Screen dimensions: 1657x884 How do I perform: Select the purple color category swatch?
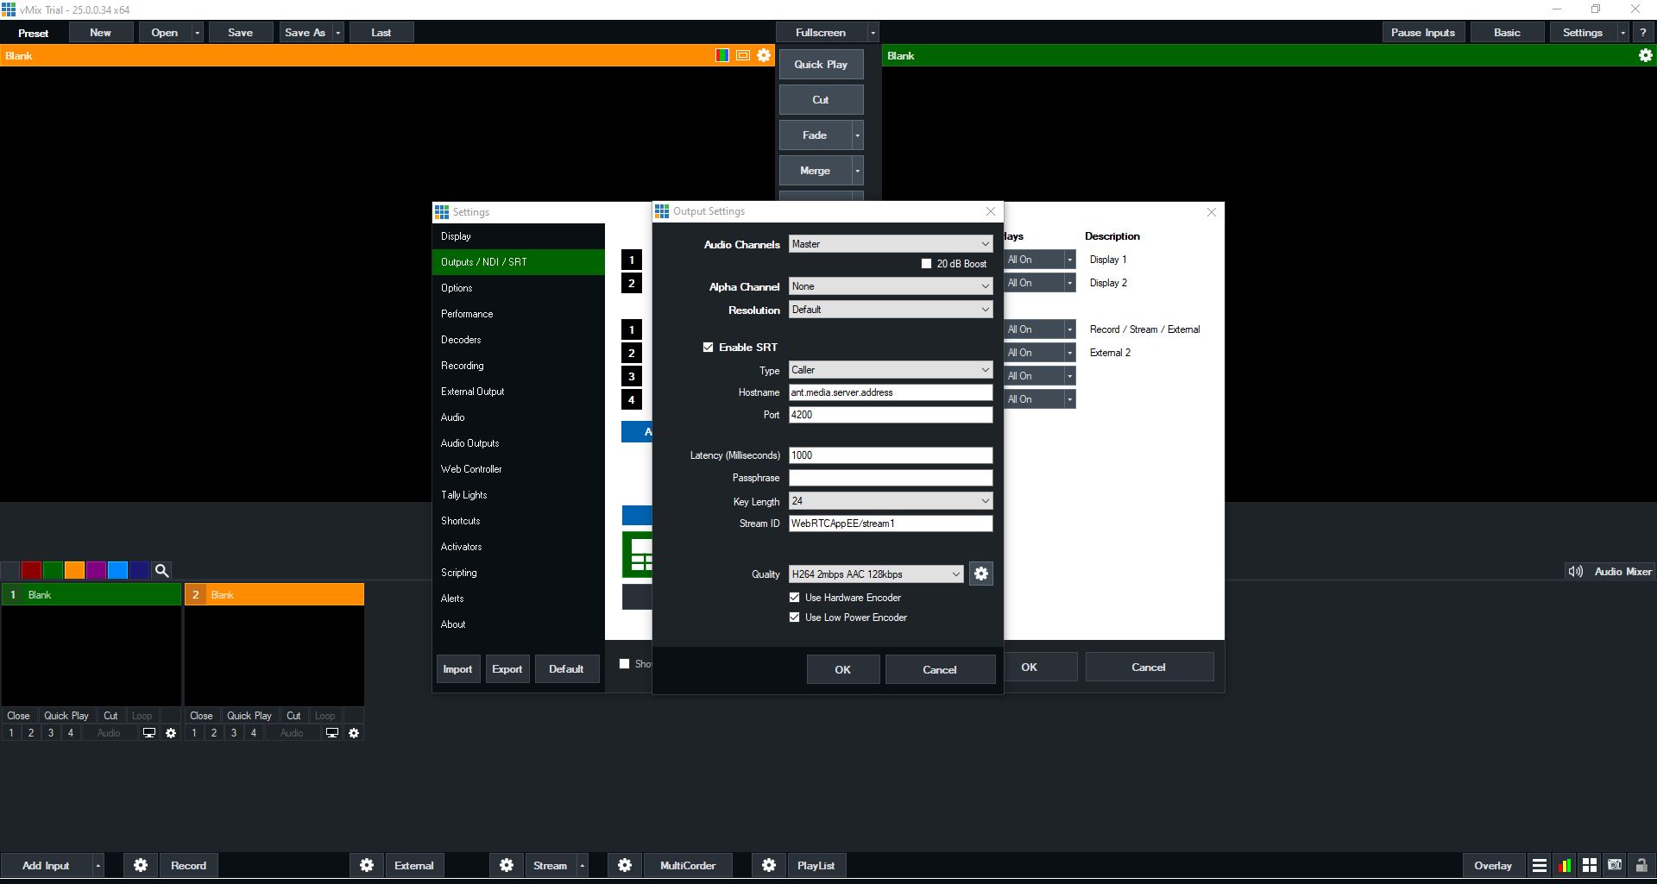(96, 570)
